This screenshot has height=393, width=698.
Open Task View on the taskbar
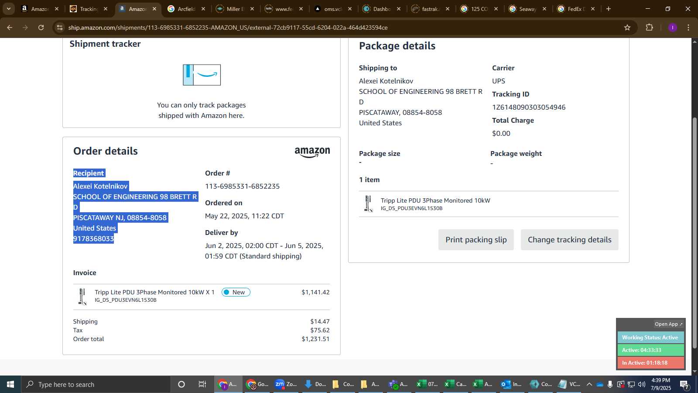202,384
